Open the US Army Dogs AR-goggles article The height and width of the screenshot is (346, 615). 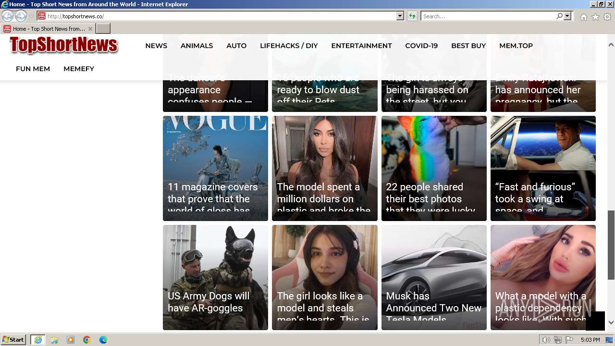pos(215,277)
